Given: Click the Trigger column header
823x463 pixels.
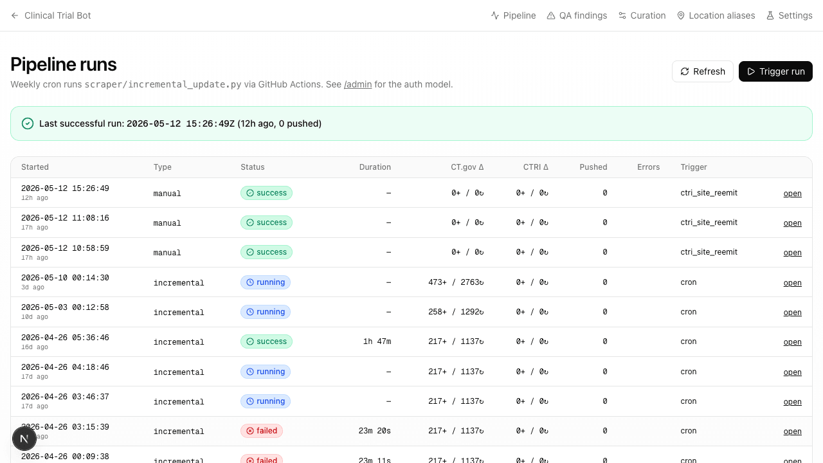Looking at the screenshot, I should pos(694,167).
